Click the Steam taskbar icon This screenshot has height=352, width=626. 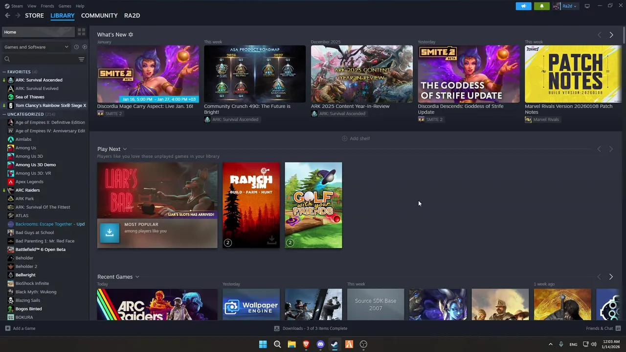click(x=335, y=344)
